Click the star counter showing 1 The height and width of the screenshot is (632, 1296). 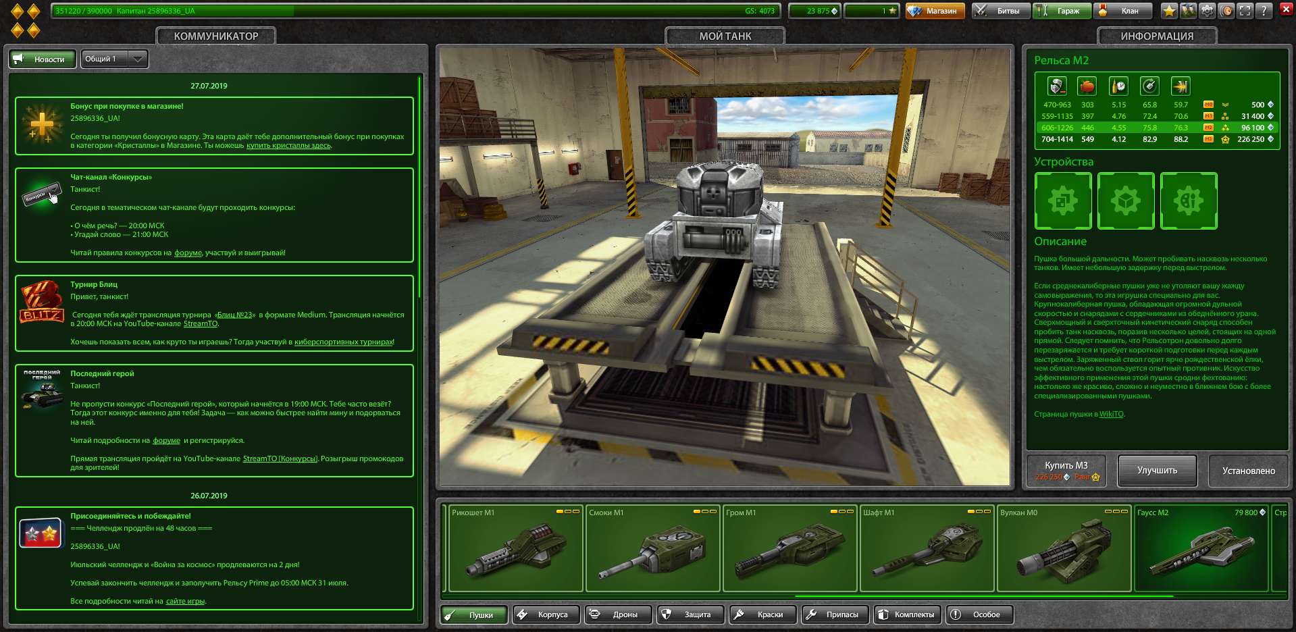(x=871, y=11)
